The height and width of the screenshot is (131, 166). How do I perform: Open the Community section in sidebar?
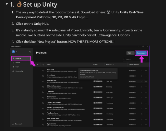pos(19,71)
